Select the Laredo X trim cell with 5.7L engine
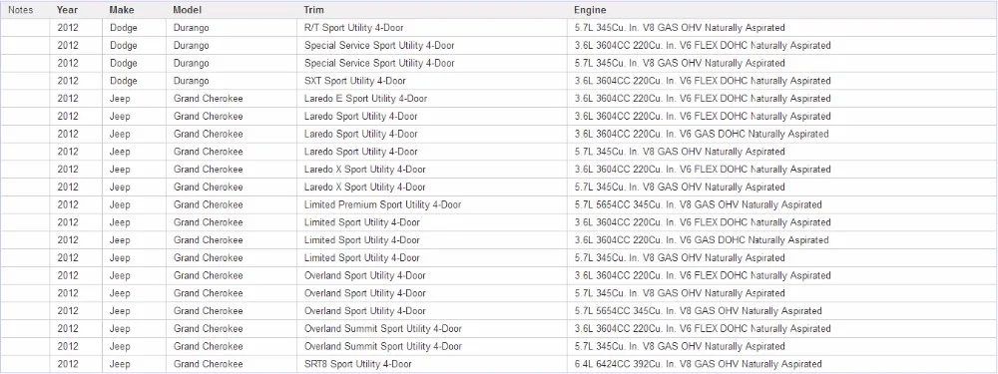This screenshot has height=374, width=998. point(432,187)
